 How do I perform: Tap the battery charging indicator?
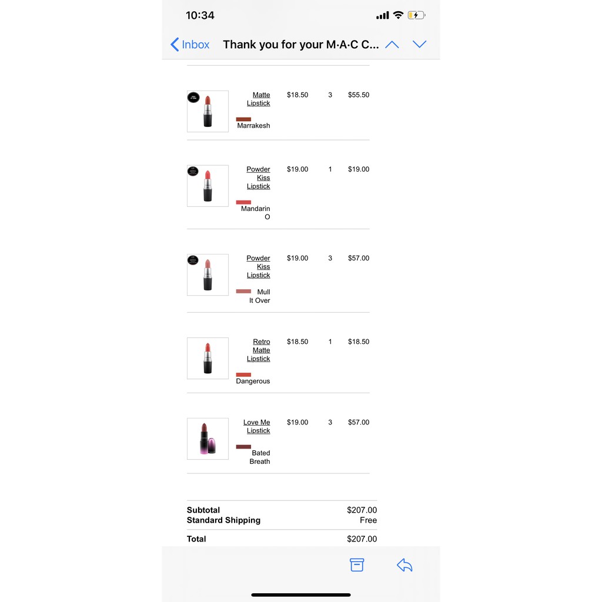click(x=416, y=15)
